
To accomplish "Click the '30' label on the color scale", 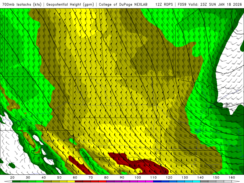I will tap(28, 178).
